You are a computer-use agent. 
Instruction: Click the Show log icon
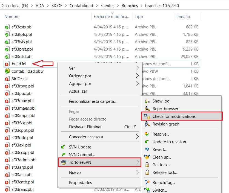147,101
